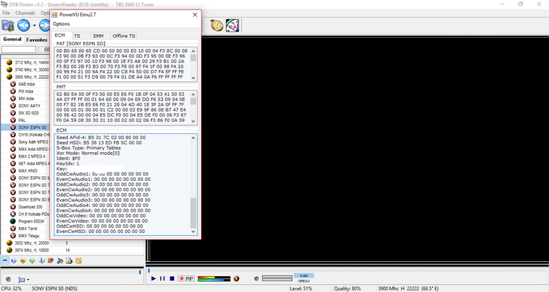Select the Favorites channel list tab

(x=36, y=40)
